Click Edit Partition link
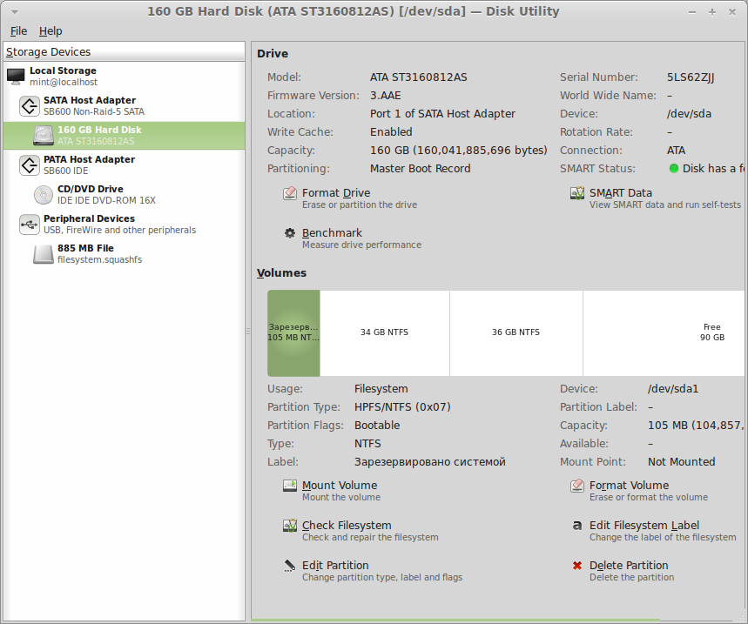 pos(335,566)
